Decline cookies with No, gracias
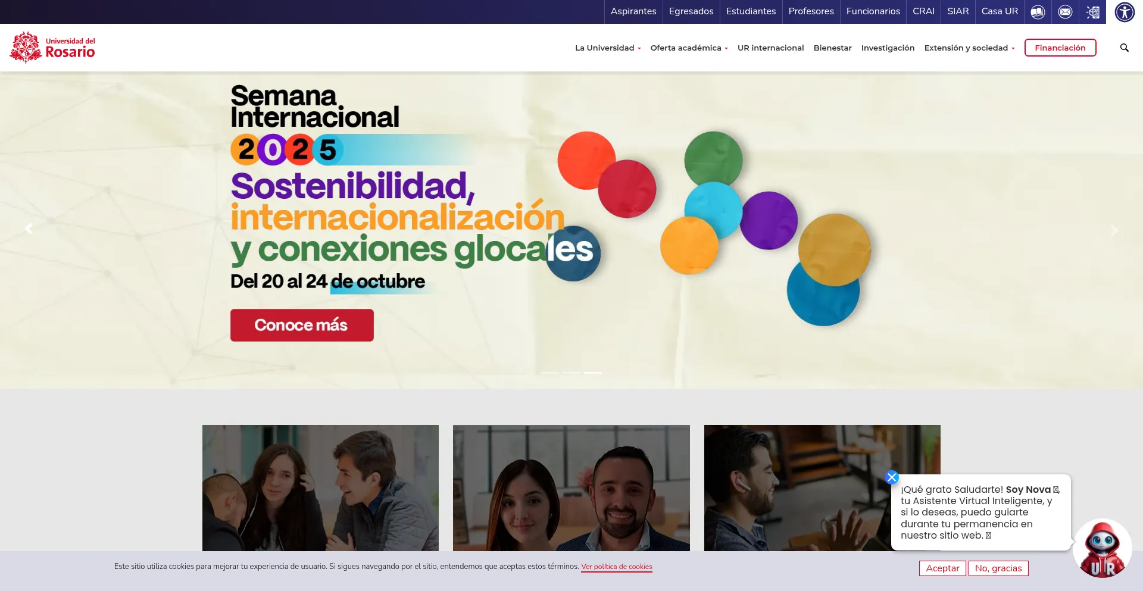Viewport: 1143px width, 591px height. (998, 568)
